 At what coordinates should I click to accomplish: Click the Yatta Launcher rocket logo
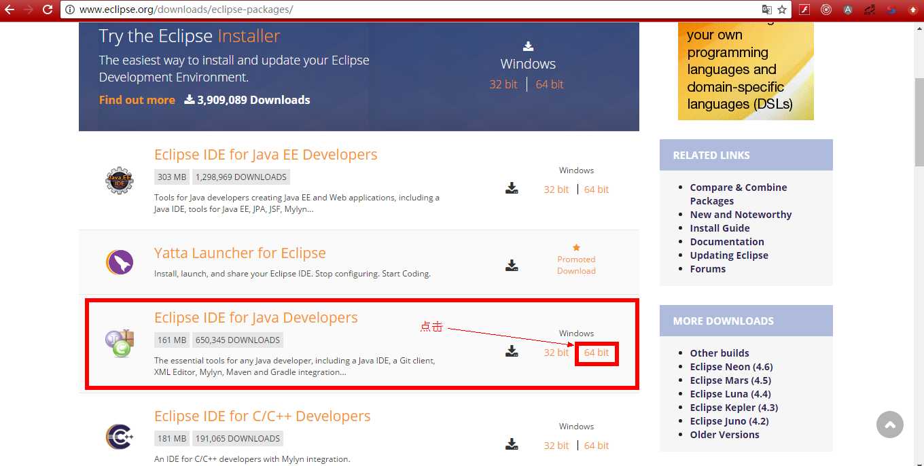pyautogui.click(x=120, y=262)
